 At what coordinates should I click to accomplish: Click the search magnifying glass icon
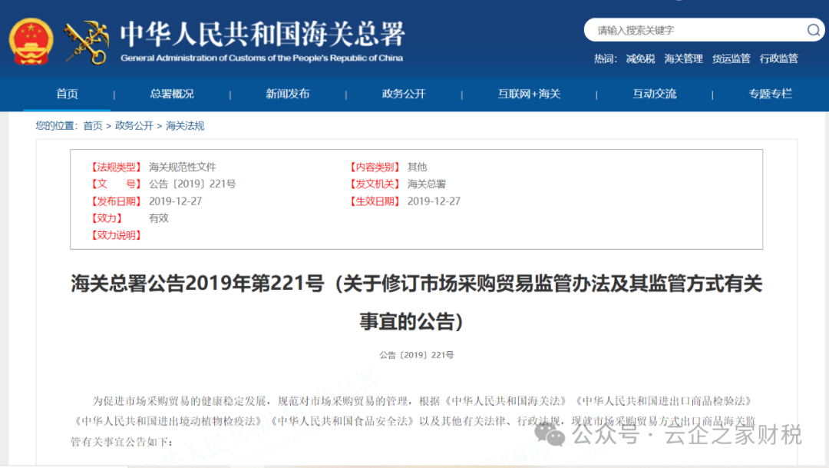pos(814,30)
